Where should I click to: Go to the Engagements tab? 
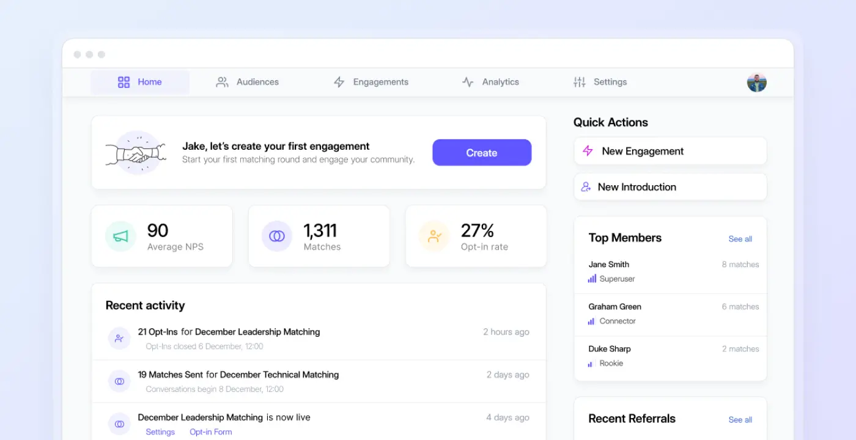pyautogui.click(x=371, y=82)
